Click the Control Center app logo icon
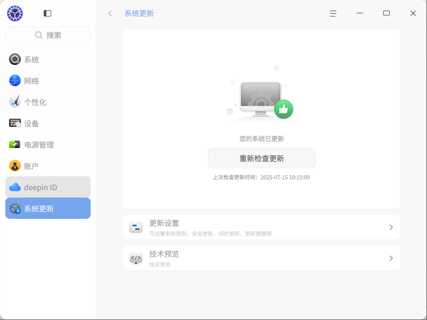This screenshot has height=320, width=427. pos(15,13)
